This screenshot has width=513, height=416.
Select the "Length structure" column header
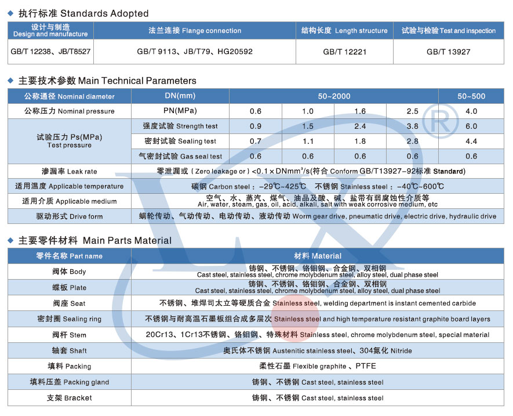[x=344, y=31]
